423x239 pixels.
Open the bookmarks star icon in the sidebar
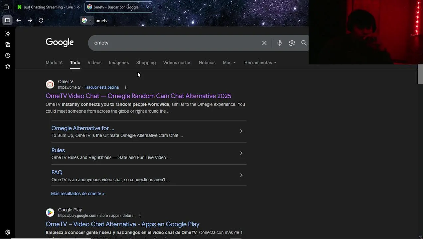[8, 66]
